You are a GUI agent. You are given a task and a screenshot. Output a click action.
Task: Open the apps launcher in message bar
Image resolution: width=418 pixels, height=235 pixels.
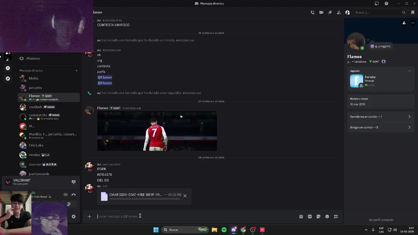click(336, 216)
